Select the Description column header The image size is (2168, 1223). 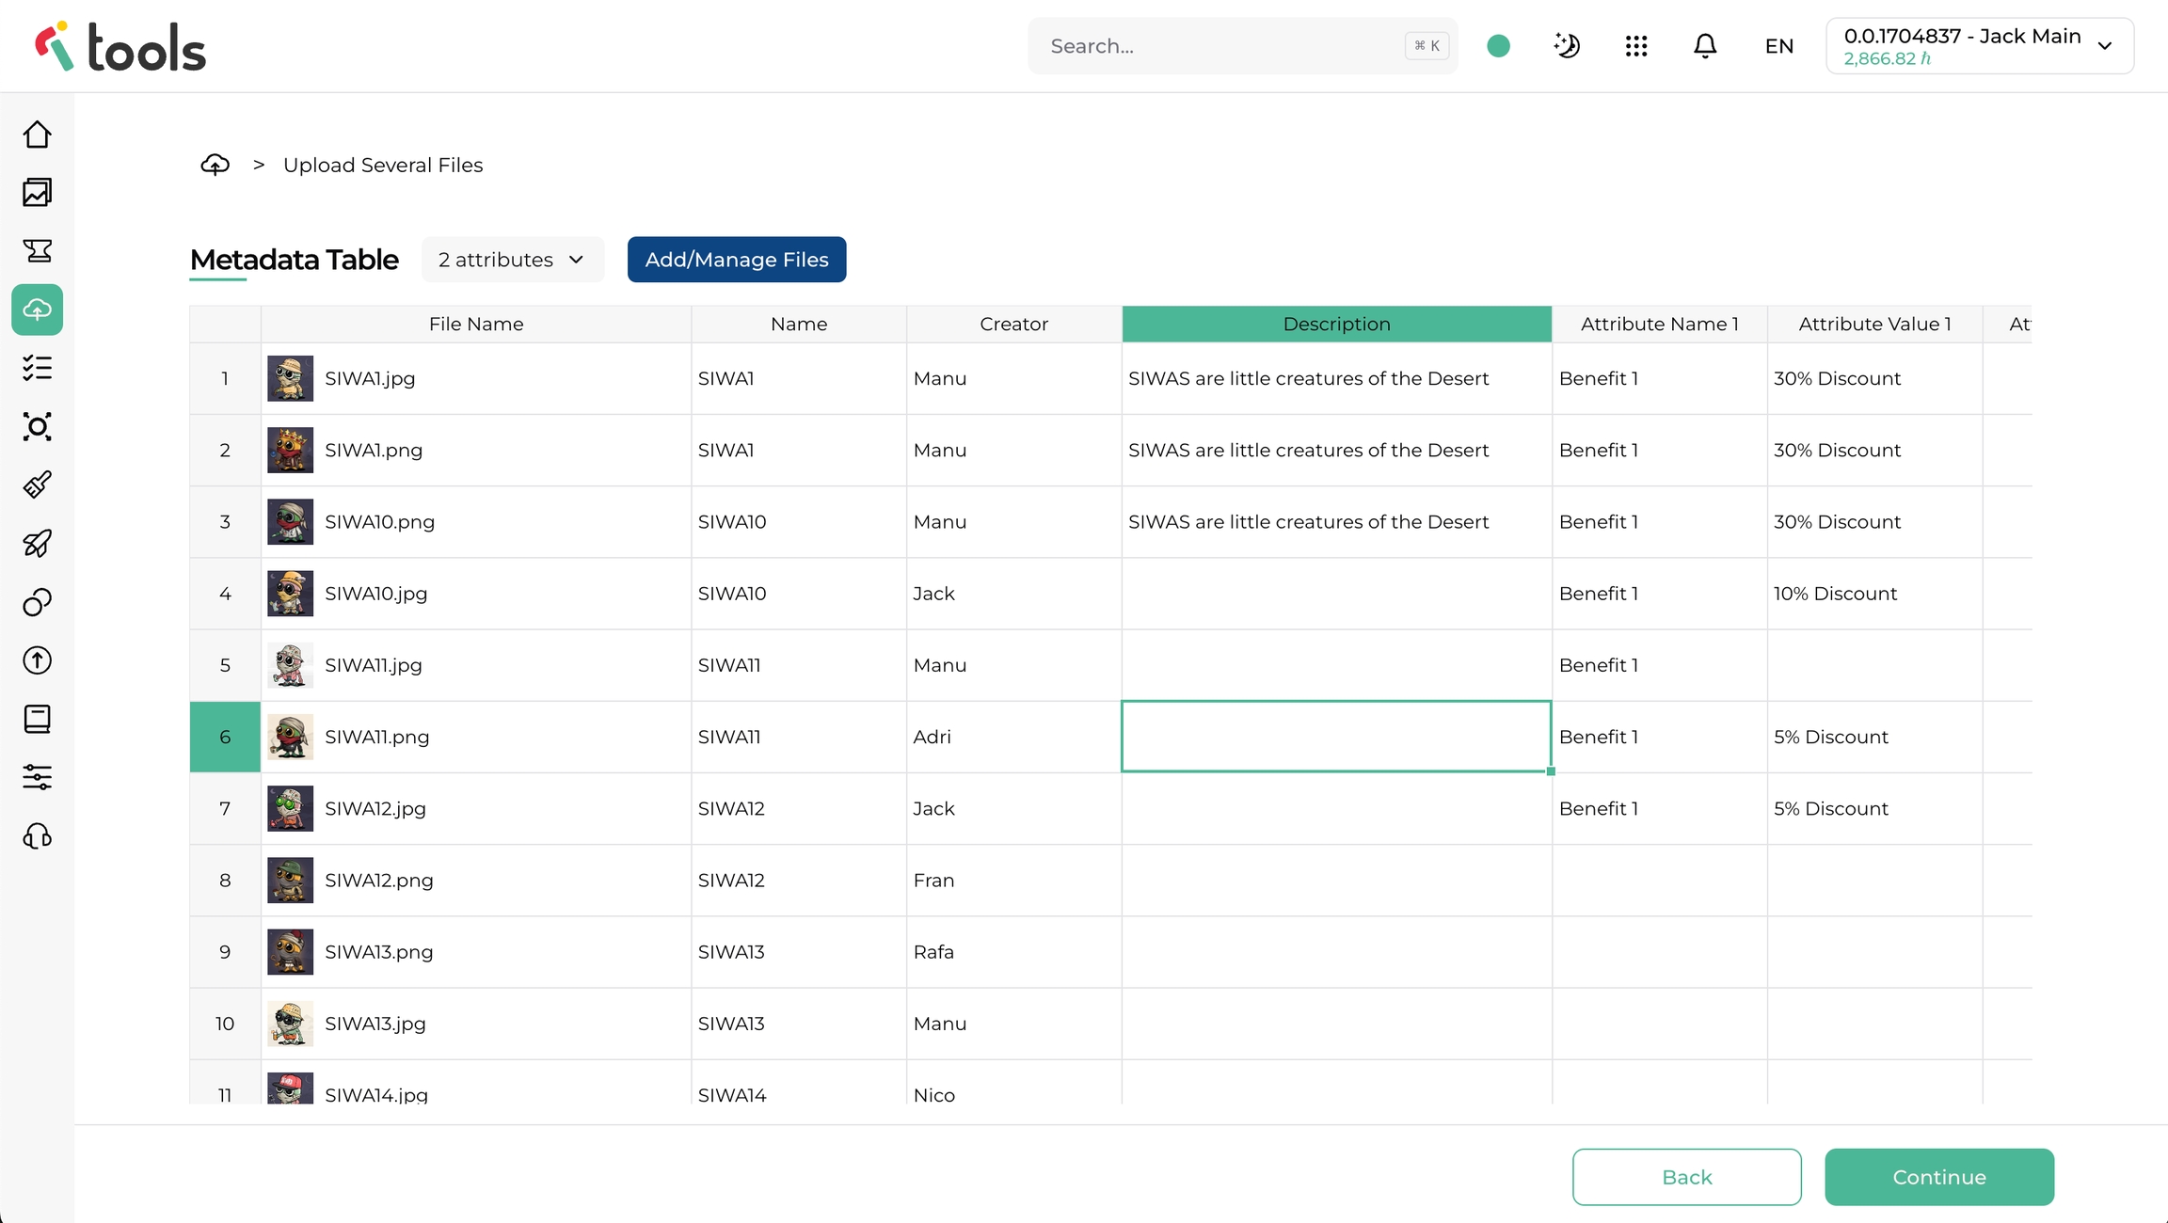coord(1336,324)
